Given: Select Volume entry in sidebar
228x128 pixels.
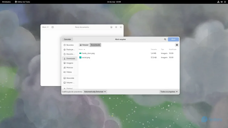Looking at the screenshot, I should coord(69,83).
